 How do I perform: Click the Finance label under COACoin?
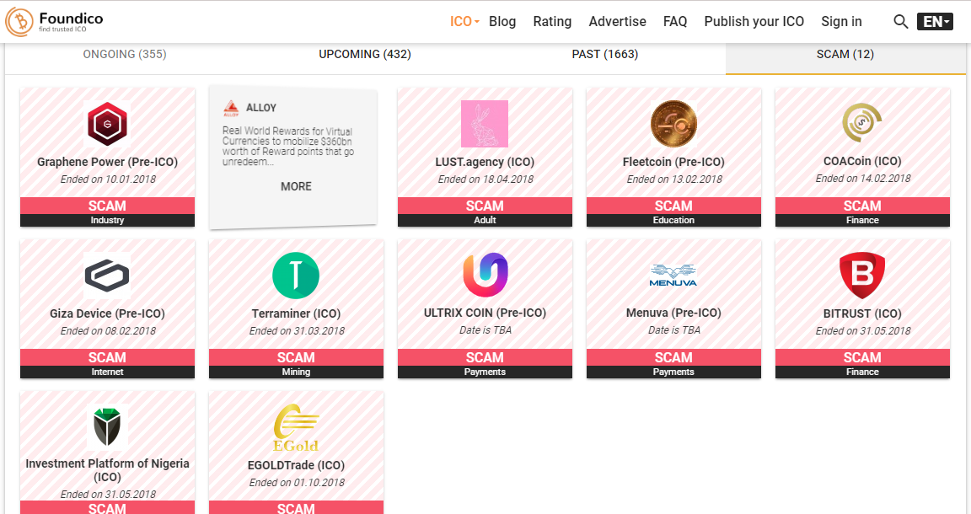point(862,221)
